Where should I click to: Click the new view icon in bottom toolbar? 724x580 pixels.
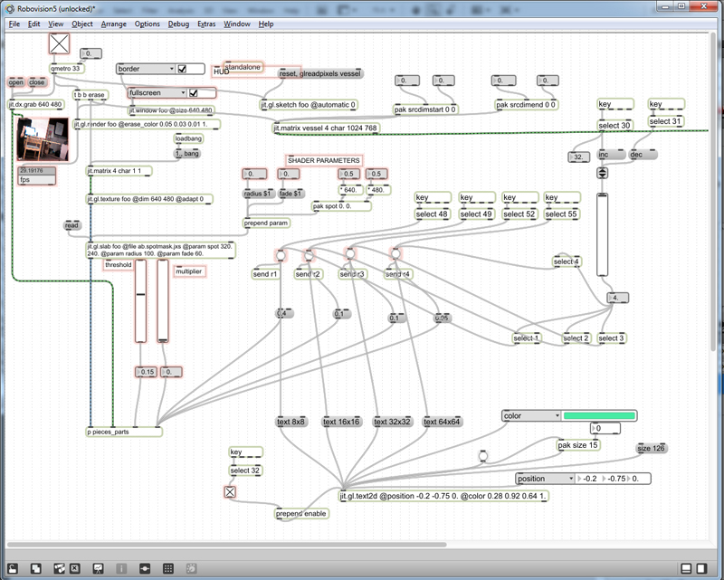coord(36,567)
